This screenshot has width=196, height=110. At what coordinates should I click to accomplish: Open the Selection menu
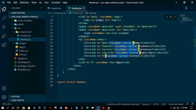(x=24, y=2)
